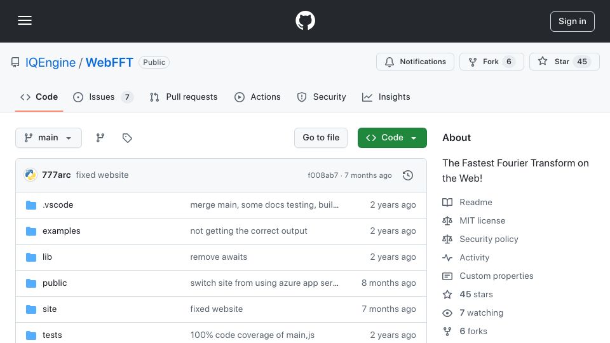This screenshot has height=343, width=610.
Task: Click the site folder icon
Action: point(31,309)
